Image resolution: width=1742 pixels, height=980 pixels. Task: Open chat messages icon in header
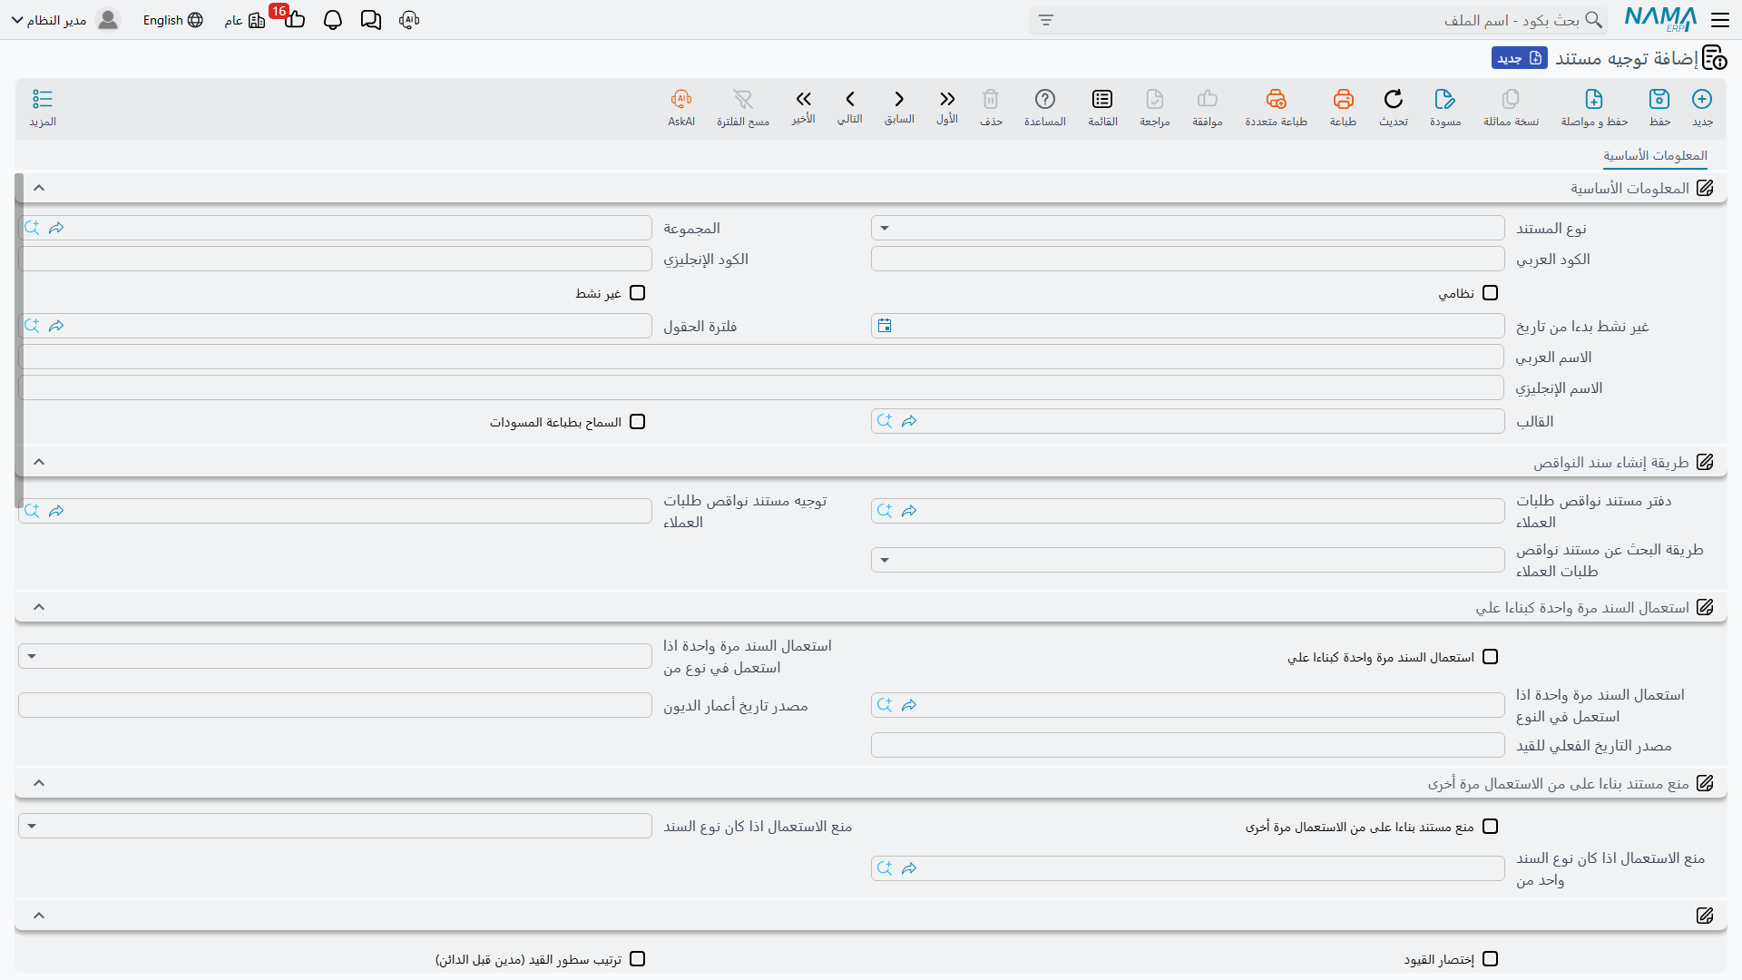(371, 20)
